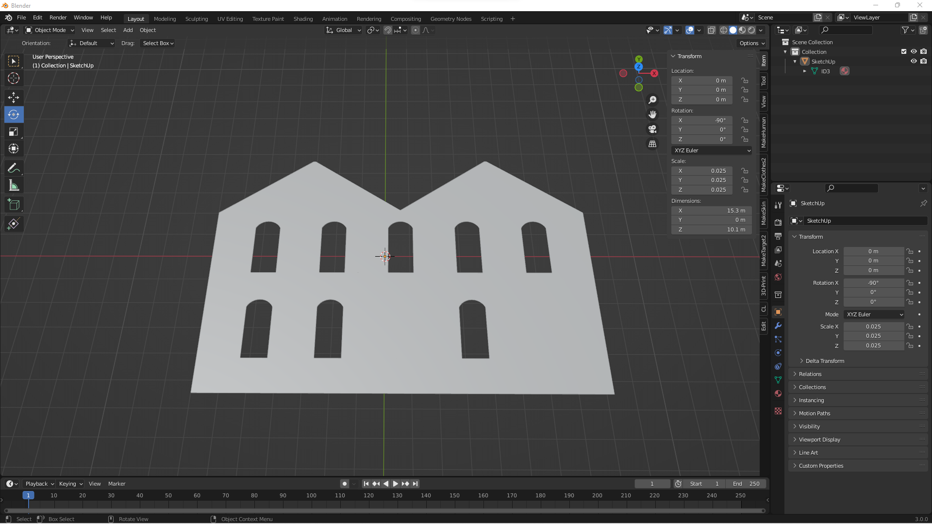Click the red X axis gizmo ball
The width and height of the screenshot is (932, 524).
click(x=654, y=73)
